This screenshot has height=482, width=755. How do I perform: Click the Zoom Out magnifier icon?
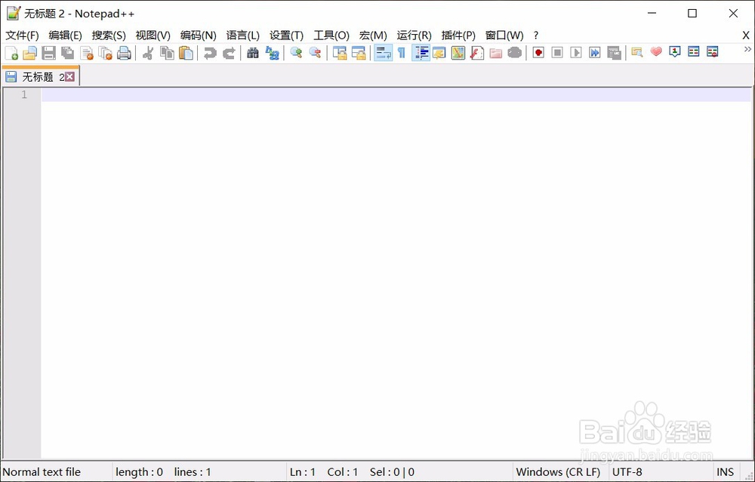coord(315,53)
